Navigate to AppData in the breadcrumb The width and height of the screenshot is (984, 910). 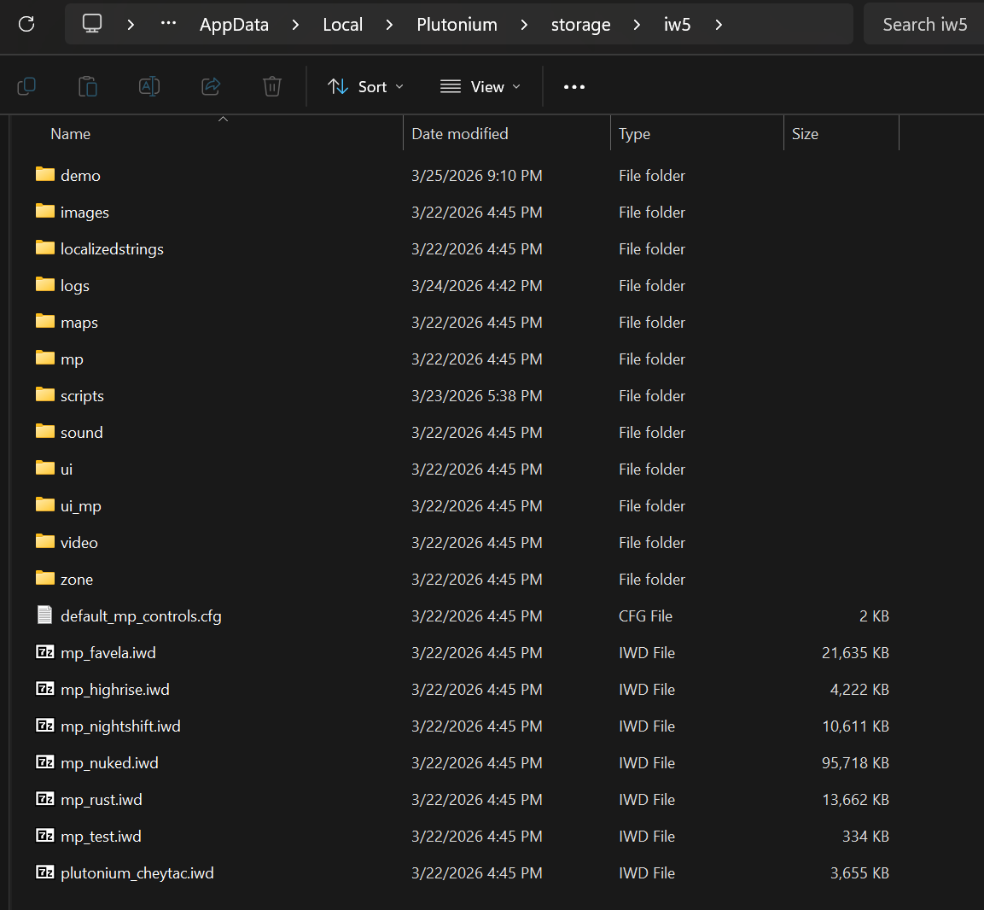point(234,25)
